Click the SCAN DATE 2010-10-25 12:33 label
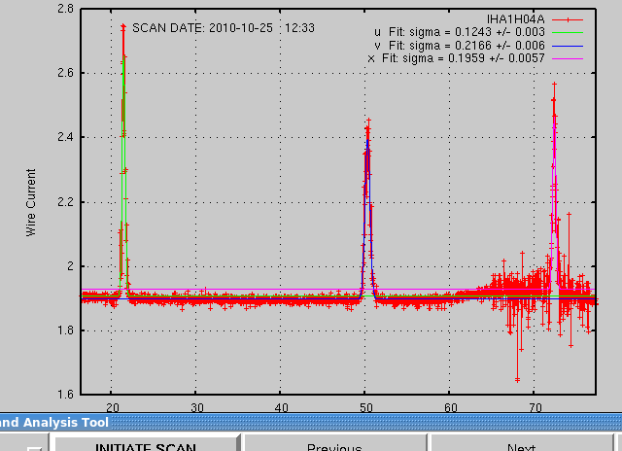The image size is (622, 451). click(224, 28)
